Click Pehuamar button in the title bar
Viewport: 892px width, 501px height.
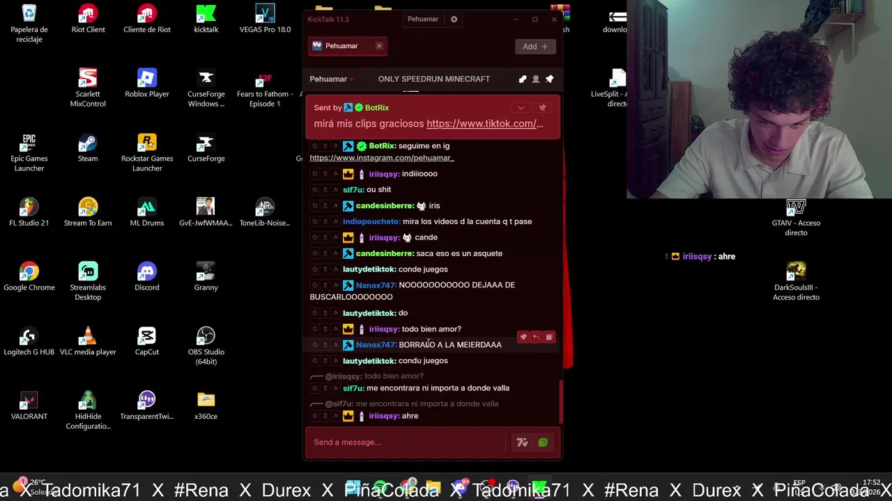click(423, 19)
